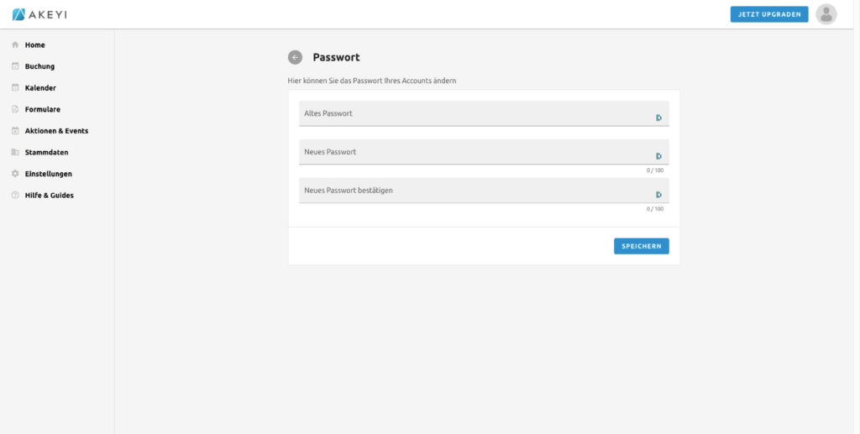This screenshot has width=860, height=434.
Task: Open Buchung from the sidebar
Action: [39, 66]
